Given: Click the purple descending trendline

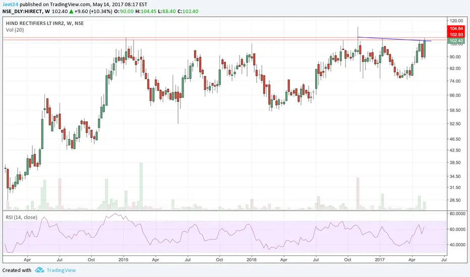Looking at the screenshot, I should pos(394,39).
